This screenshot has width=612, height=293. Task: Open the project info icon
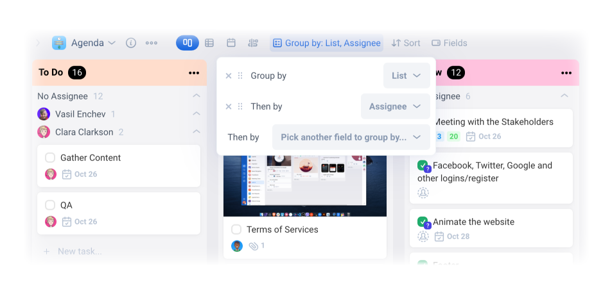131,43
